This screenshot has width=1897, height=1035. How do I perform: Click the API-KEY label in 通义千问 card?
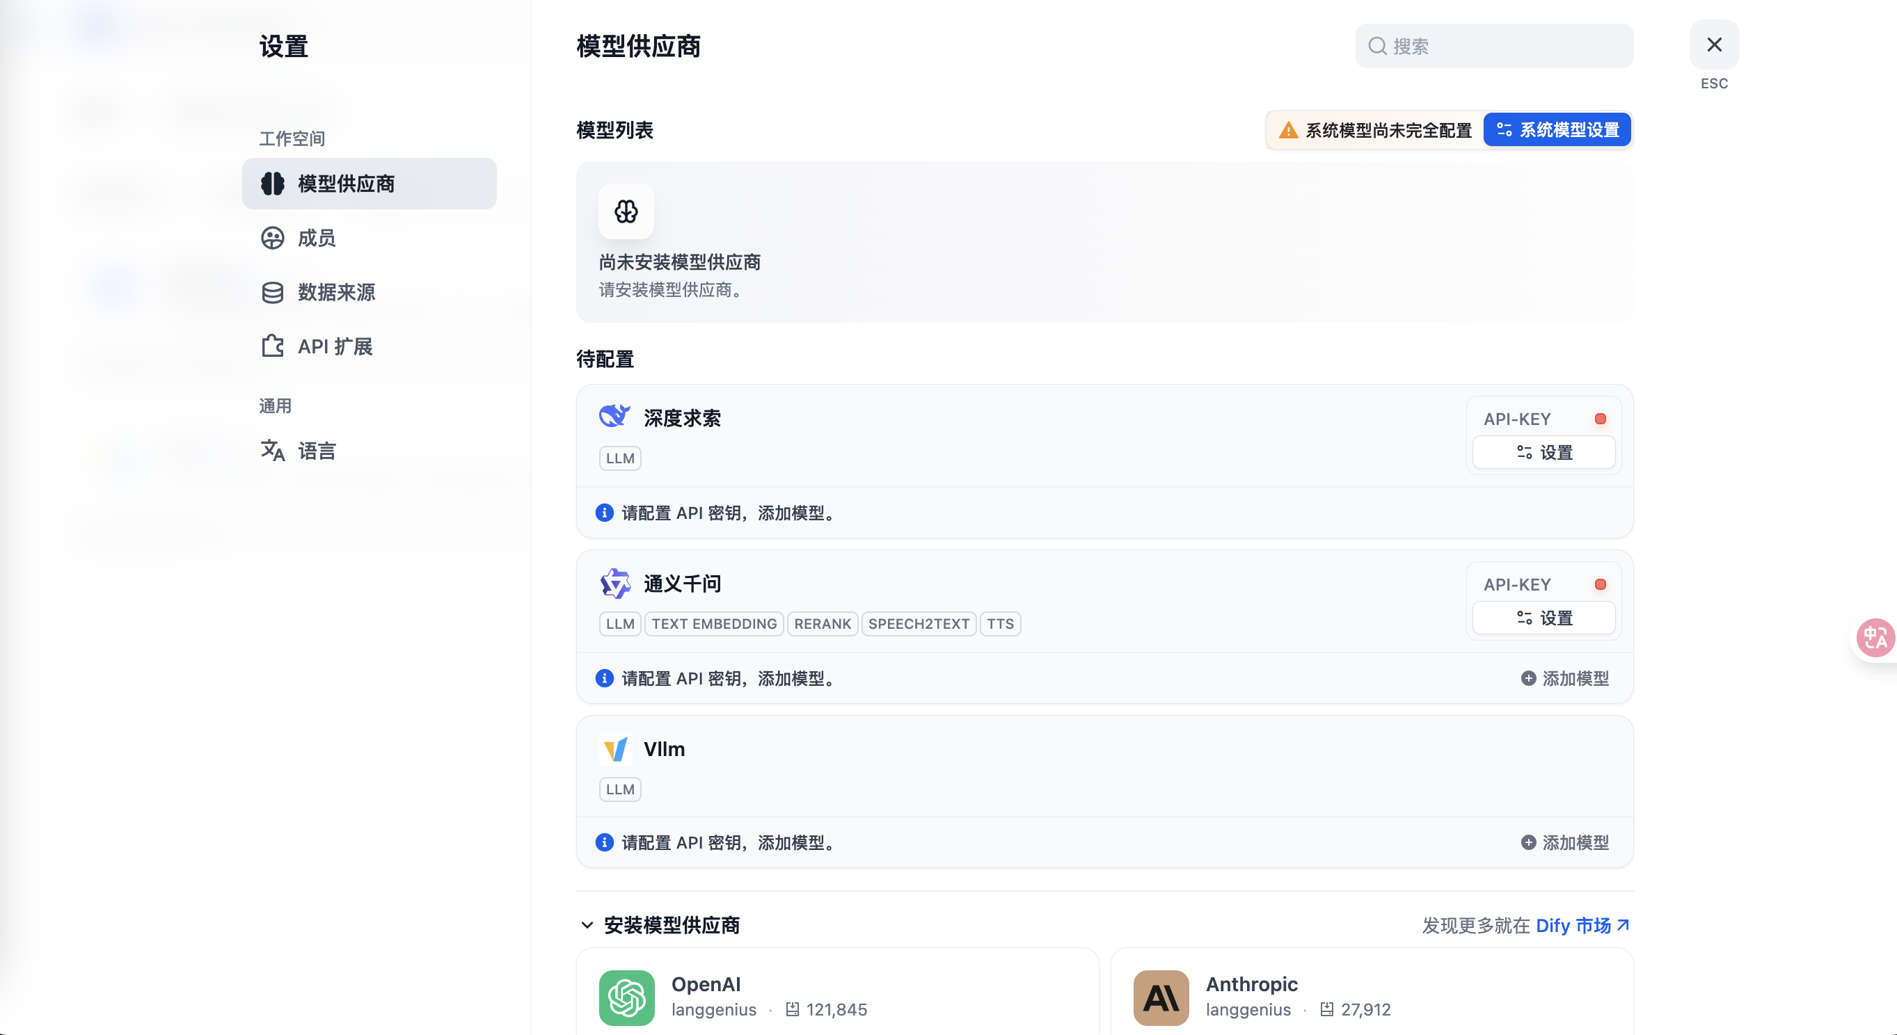pyautogui.click(x=1517, y=584)
